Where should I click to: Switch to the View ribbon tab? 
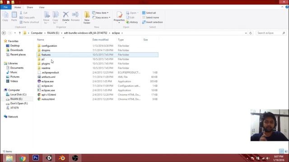point(42,7)
